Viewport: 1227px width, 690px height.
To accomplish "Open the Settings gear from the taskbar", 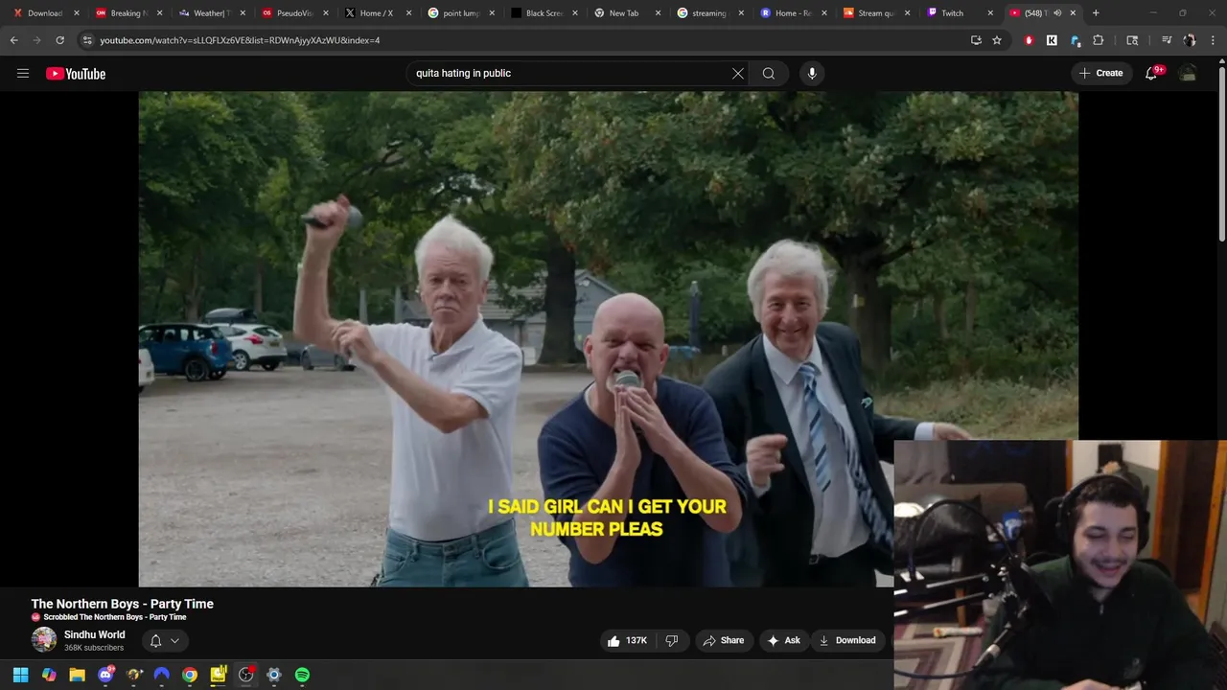I will [274, 675].
